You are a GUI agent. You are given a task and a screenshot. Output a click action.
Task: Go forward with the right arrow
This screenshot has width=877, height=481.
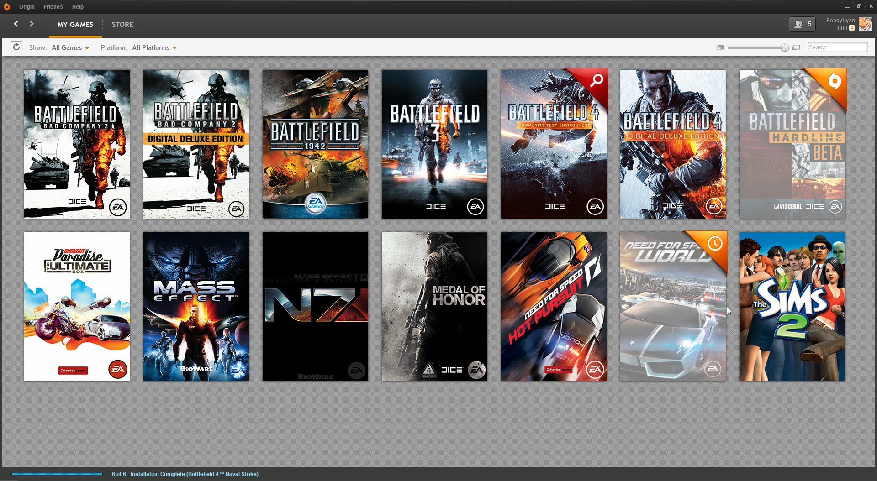pos(32,24)
